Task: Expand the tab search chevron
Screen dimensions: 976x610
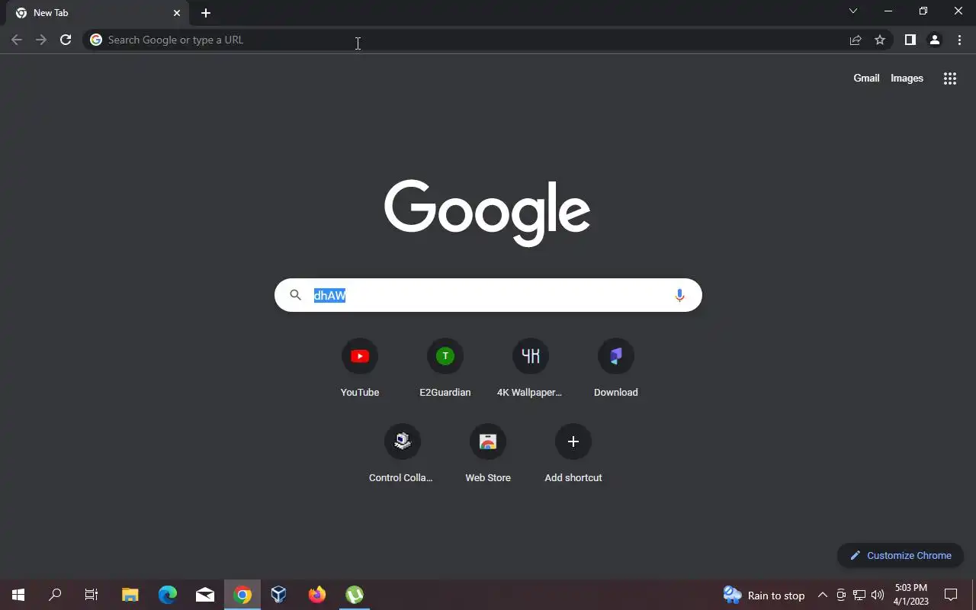Action: [853, 11]
